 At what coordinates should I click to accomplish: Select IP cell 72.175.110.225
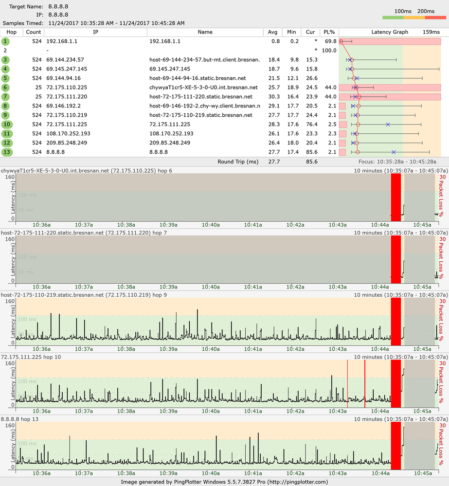(x=67, y=88)
